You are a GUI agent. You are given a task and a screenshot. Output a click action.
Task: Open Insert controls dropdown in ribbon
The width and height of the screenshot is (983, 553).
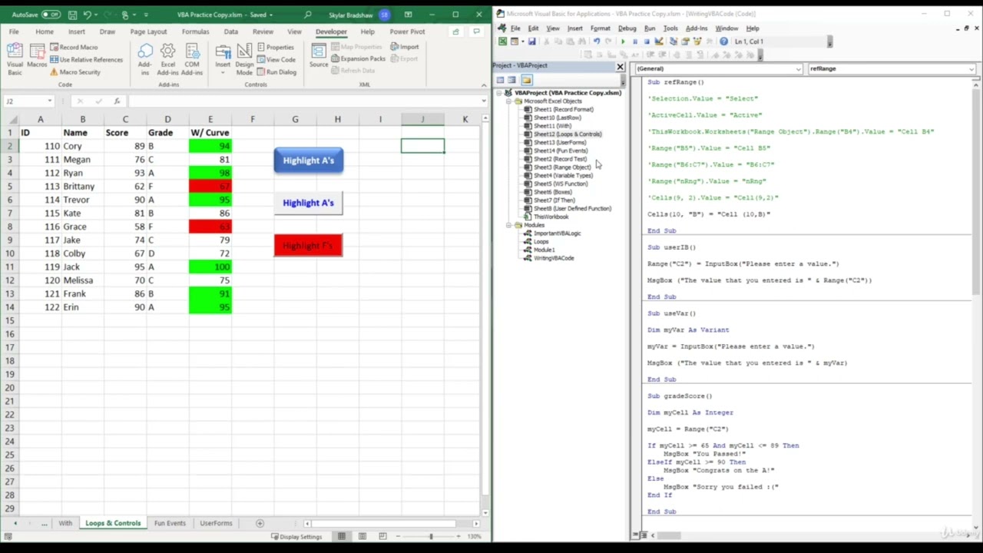pos(223,58)
